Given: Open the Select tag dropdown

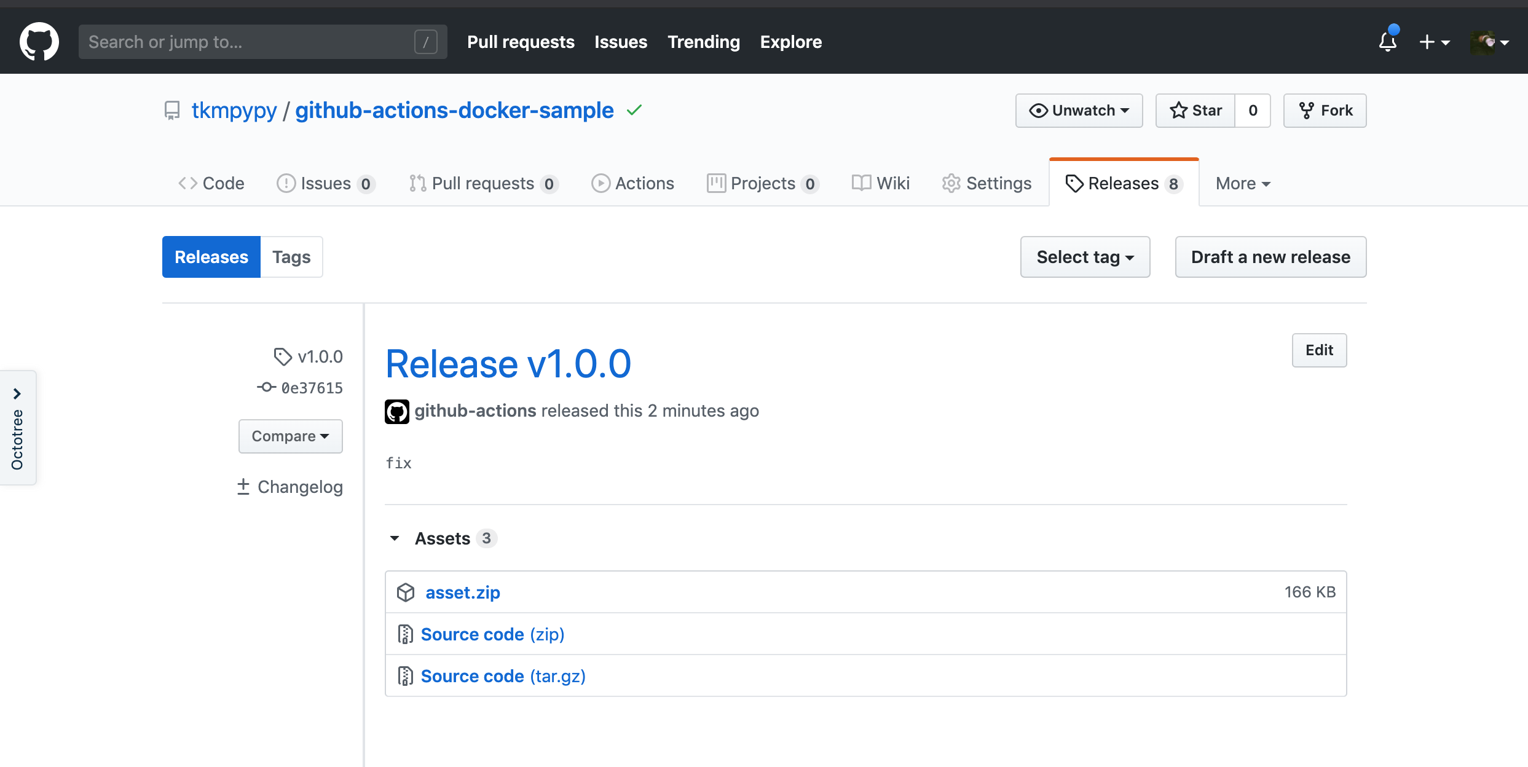Looking at the screenshot, I should click(x=1085, y=257).
